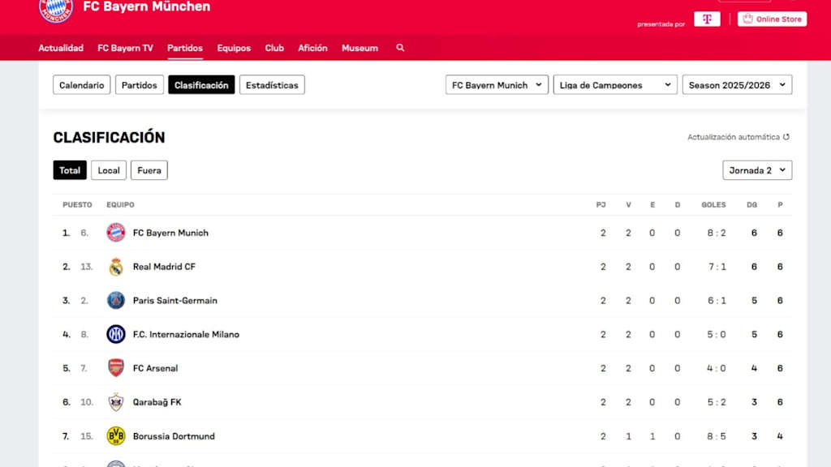Click the Real Madrid CF crest
This screenshot has height=467, width=831.
point(116,267)
